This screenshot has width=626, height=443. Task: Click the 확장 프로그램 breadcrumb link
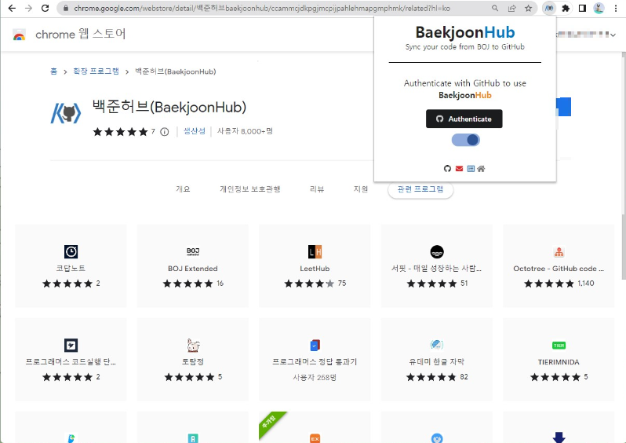point(96,71)
